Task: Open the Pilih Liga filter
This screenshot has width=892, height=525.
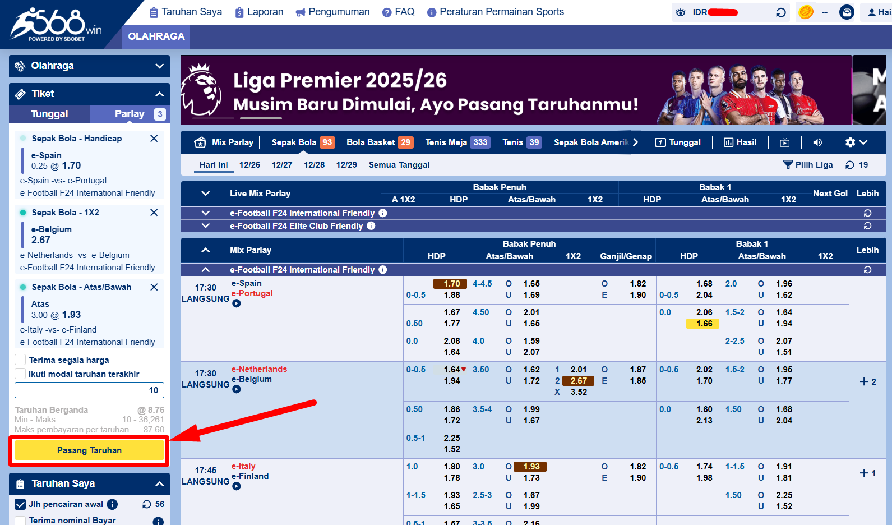Action: [808, 165]
